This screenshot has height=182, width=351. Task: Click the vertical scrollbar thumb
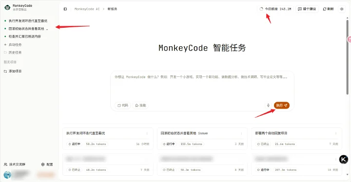(348, 57)
